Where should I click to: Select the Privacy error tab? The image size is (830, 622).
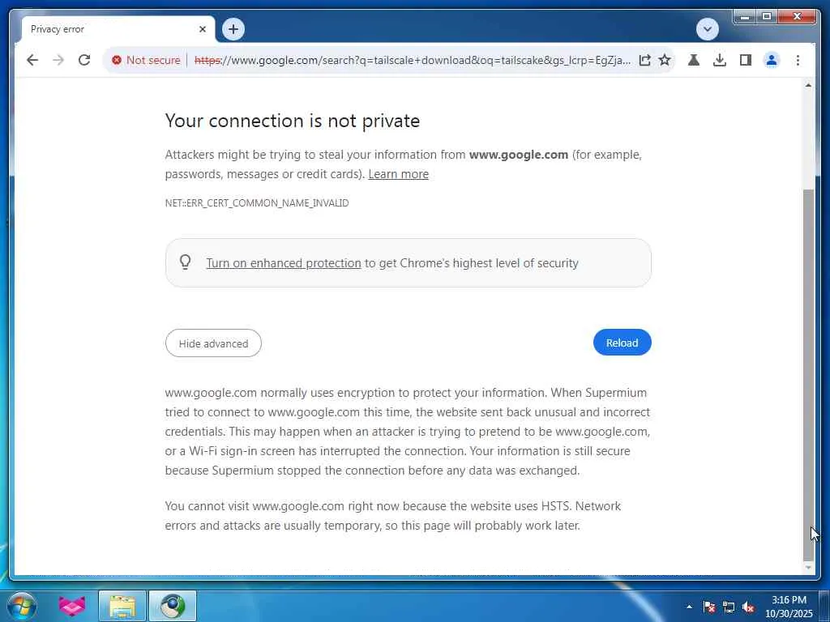tap(105, 29)
